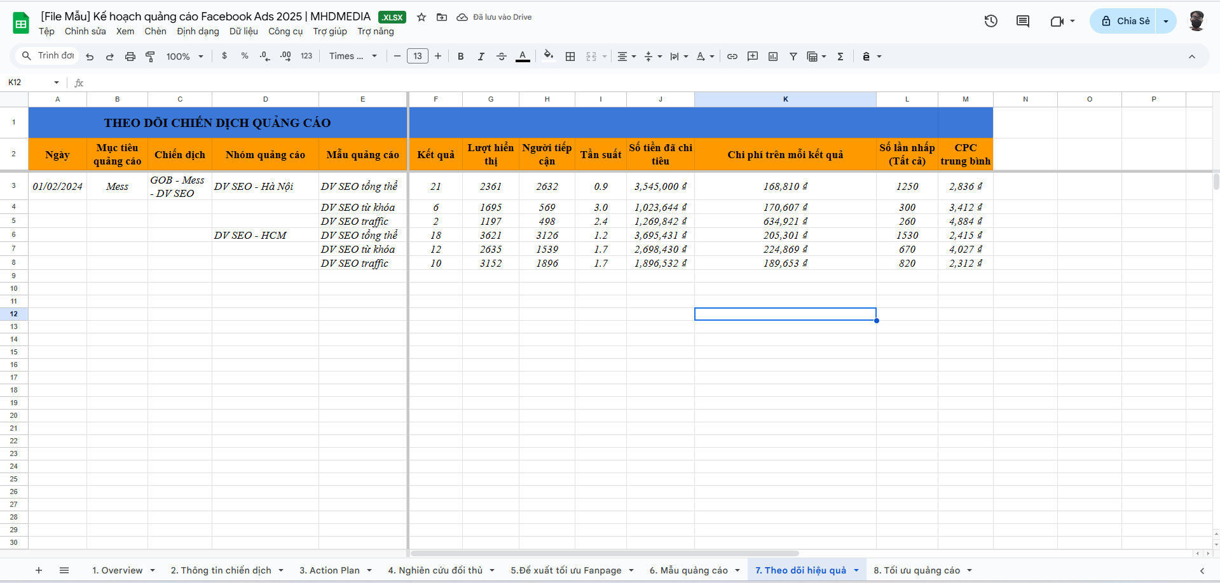Click the redo arrow icon
Viewport: 1220px width, 583px height.
pos(110,57)
